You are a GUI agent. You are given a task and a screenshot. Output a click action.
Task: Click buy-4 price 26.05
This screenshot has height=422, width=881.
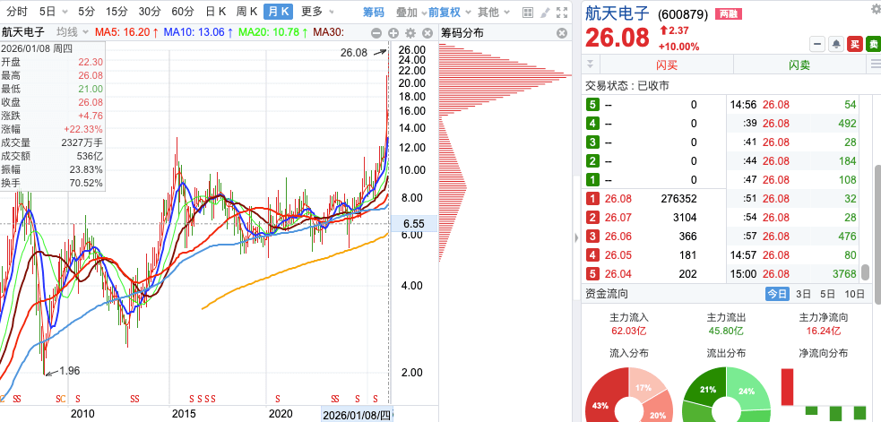(618, 255)
